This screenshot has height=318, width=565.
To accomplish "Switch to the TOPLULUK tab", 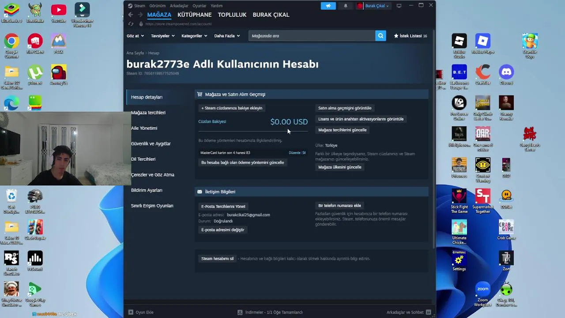I will pyautogui.click(x=232, y=15).
